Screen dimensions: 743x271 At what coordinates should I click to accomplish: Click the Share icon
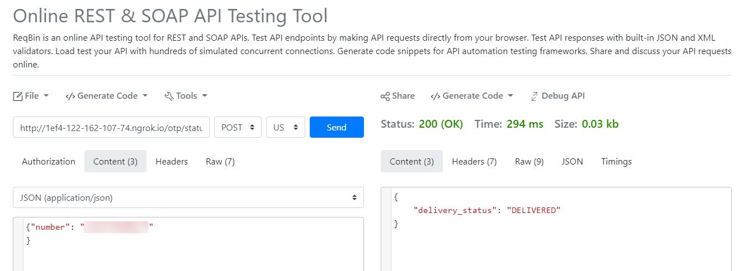[x=385, y=96]
